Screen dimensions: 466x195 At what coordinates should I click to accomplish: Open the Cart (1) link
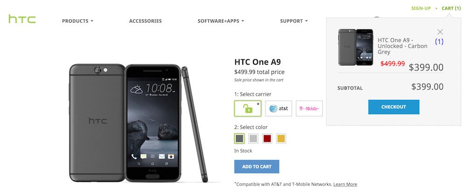[x=451, y=8]
